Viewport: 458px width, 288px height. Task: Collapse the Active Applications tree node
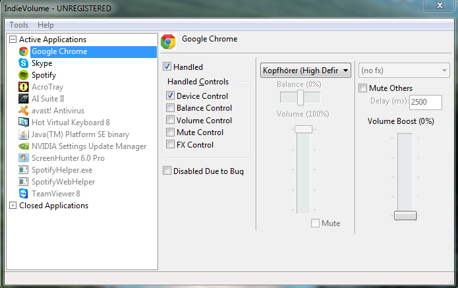(x=13, y=40)
